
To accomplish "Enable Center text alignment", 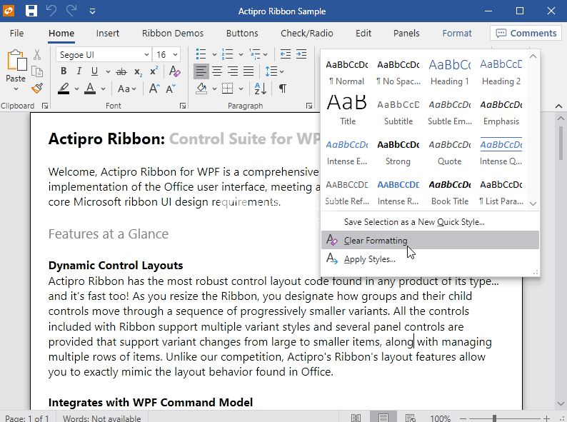I will (217, 71).
